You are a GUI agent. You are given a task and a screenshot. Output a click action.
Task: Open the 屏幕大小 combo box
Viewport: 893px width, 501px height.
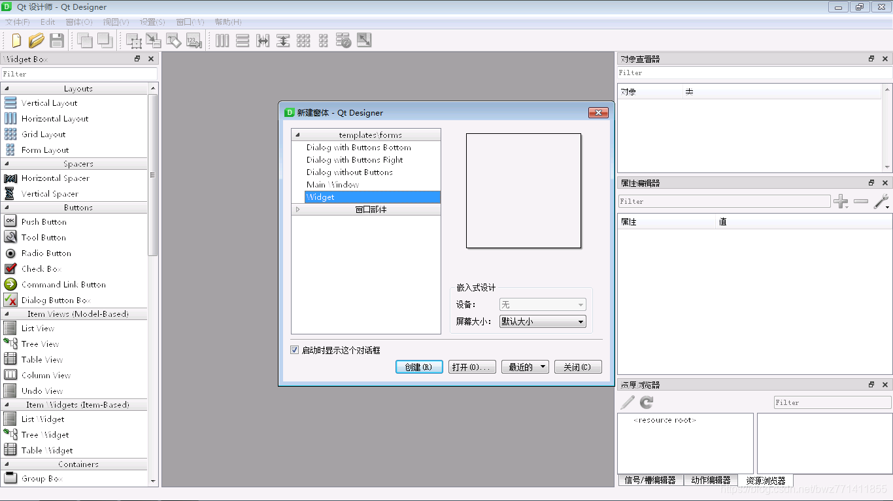[543, 321]
